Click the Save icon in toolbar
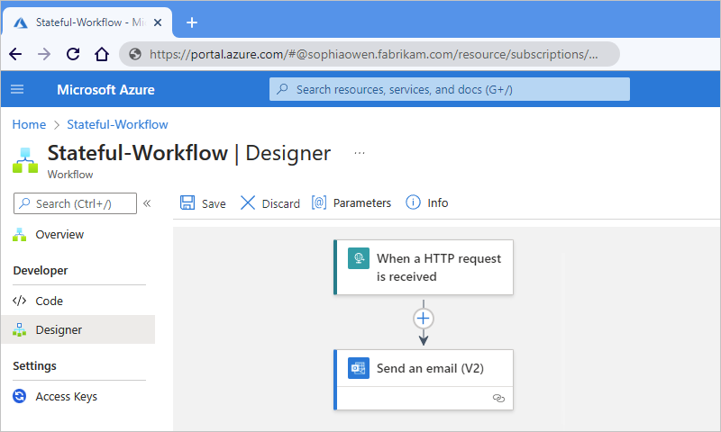Screen dimensions: 721x432 [187, 203]
